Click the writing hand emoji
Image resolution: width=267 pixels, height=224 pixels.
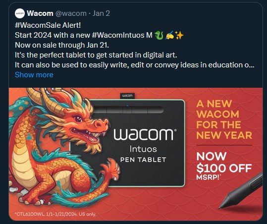click(x=169, y=35)
